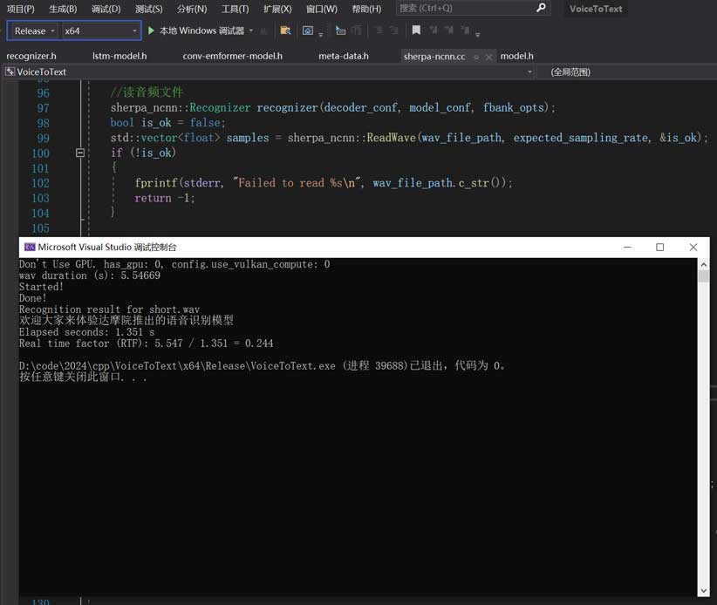
Task: Click the search magnifier icon
Action: point(541,9)
